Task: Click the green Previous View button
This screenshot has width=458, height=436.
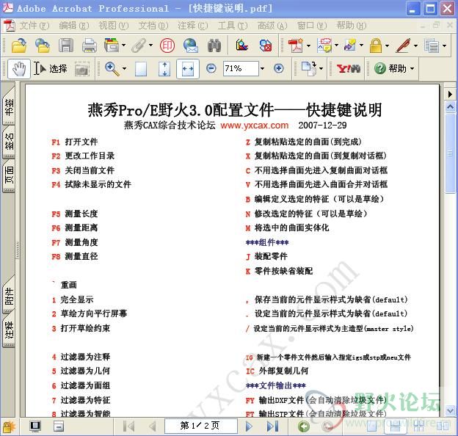Action: pyautogui.click(x=304, y=426)
